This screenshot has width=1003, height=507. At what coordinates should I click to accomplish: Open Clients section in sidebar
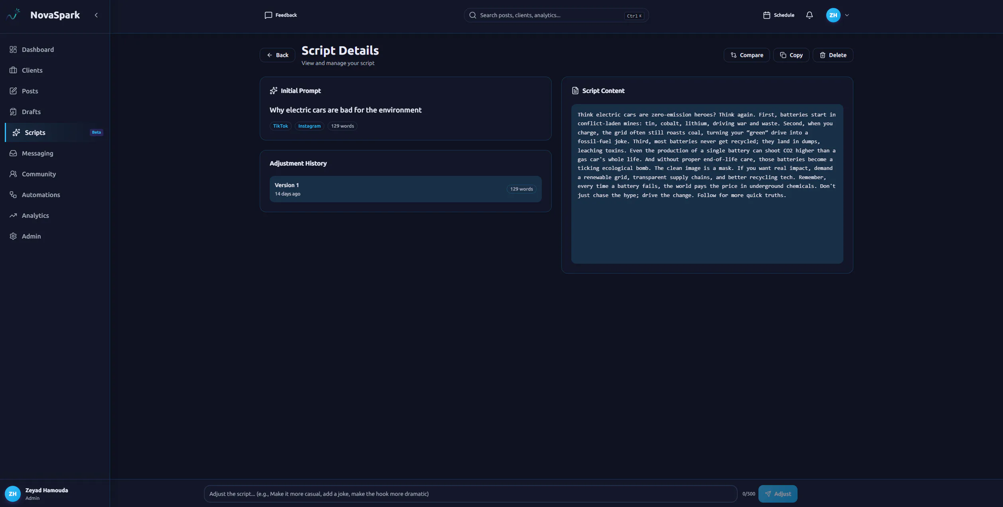pos(55,70)
